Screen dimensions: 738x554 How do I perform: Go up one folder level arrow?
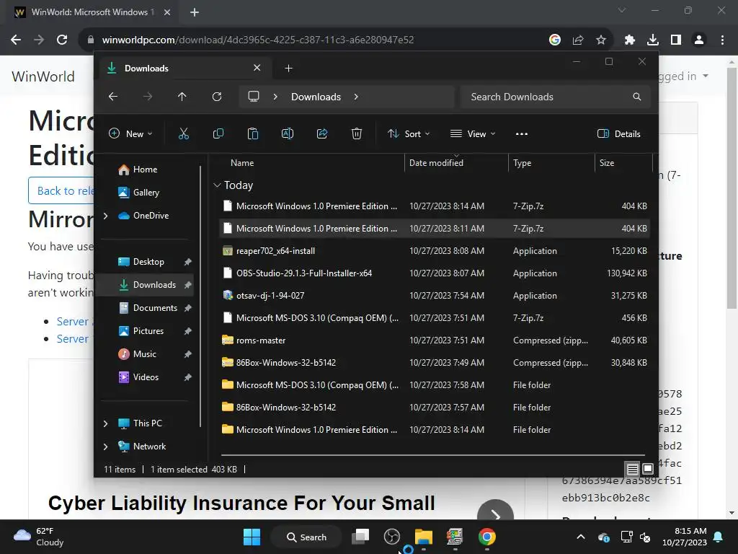(182, 97)
